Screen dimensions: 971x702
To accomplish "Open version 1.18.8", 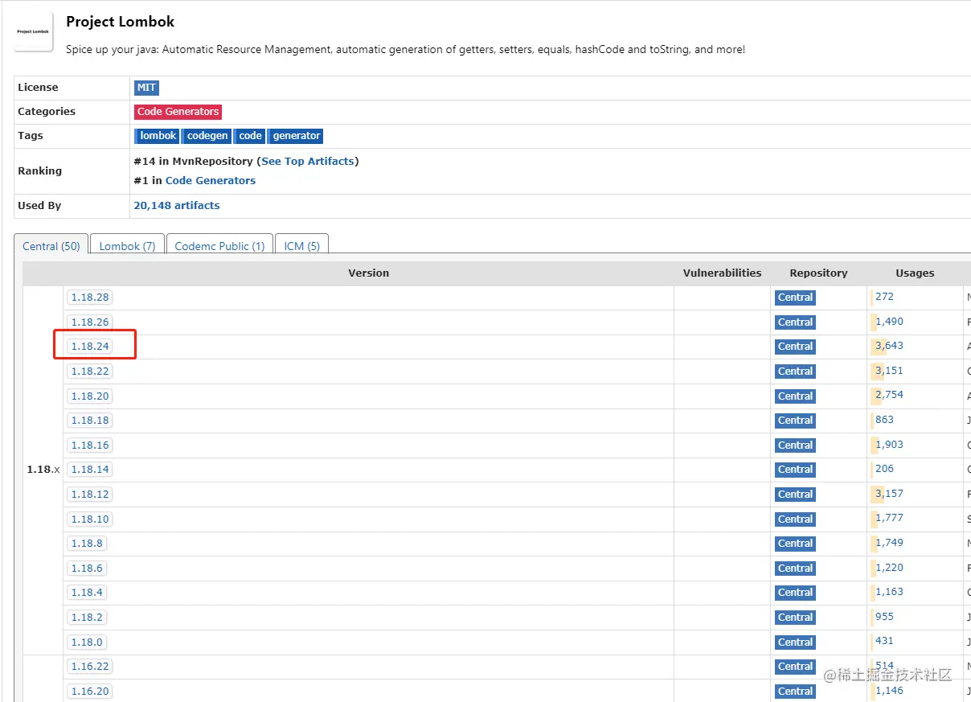I will [x=87, y=544].
